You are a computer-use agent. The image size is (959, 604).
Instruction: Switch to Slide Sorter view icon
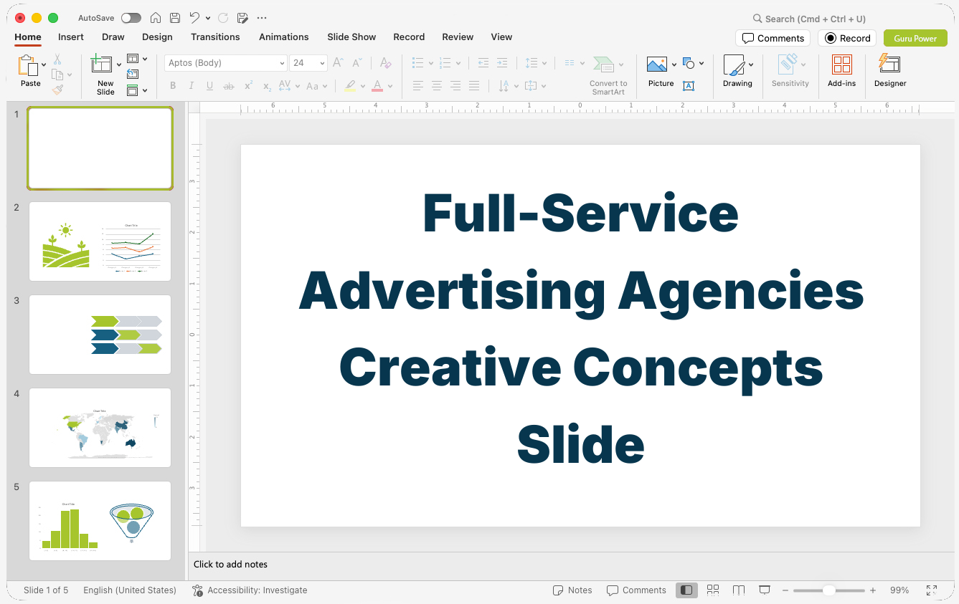coord(713,590)
